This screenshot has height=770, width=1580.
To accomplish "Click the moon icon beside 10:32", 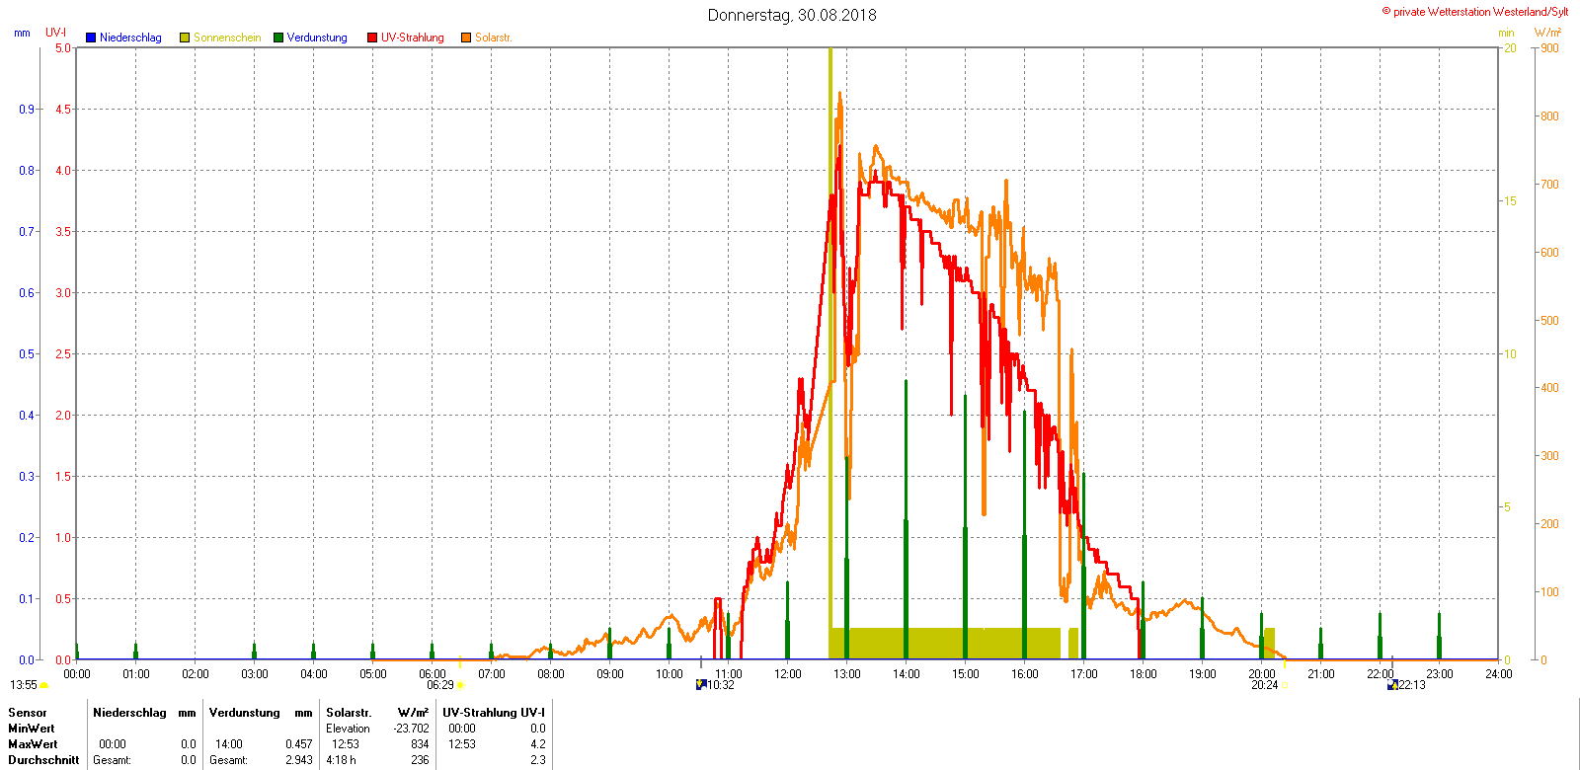I will (x=701, y=684).
